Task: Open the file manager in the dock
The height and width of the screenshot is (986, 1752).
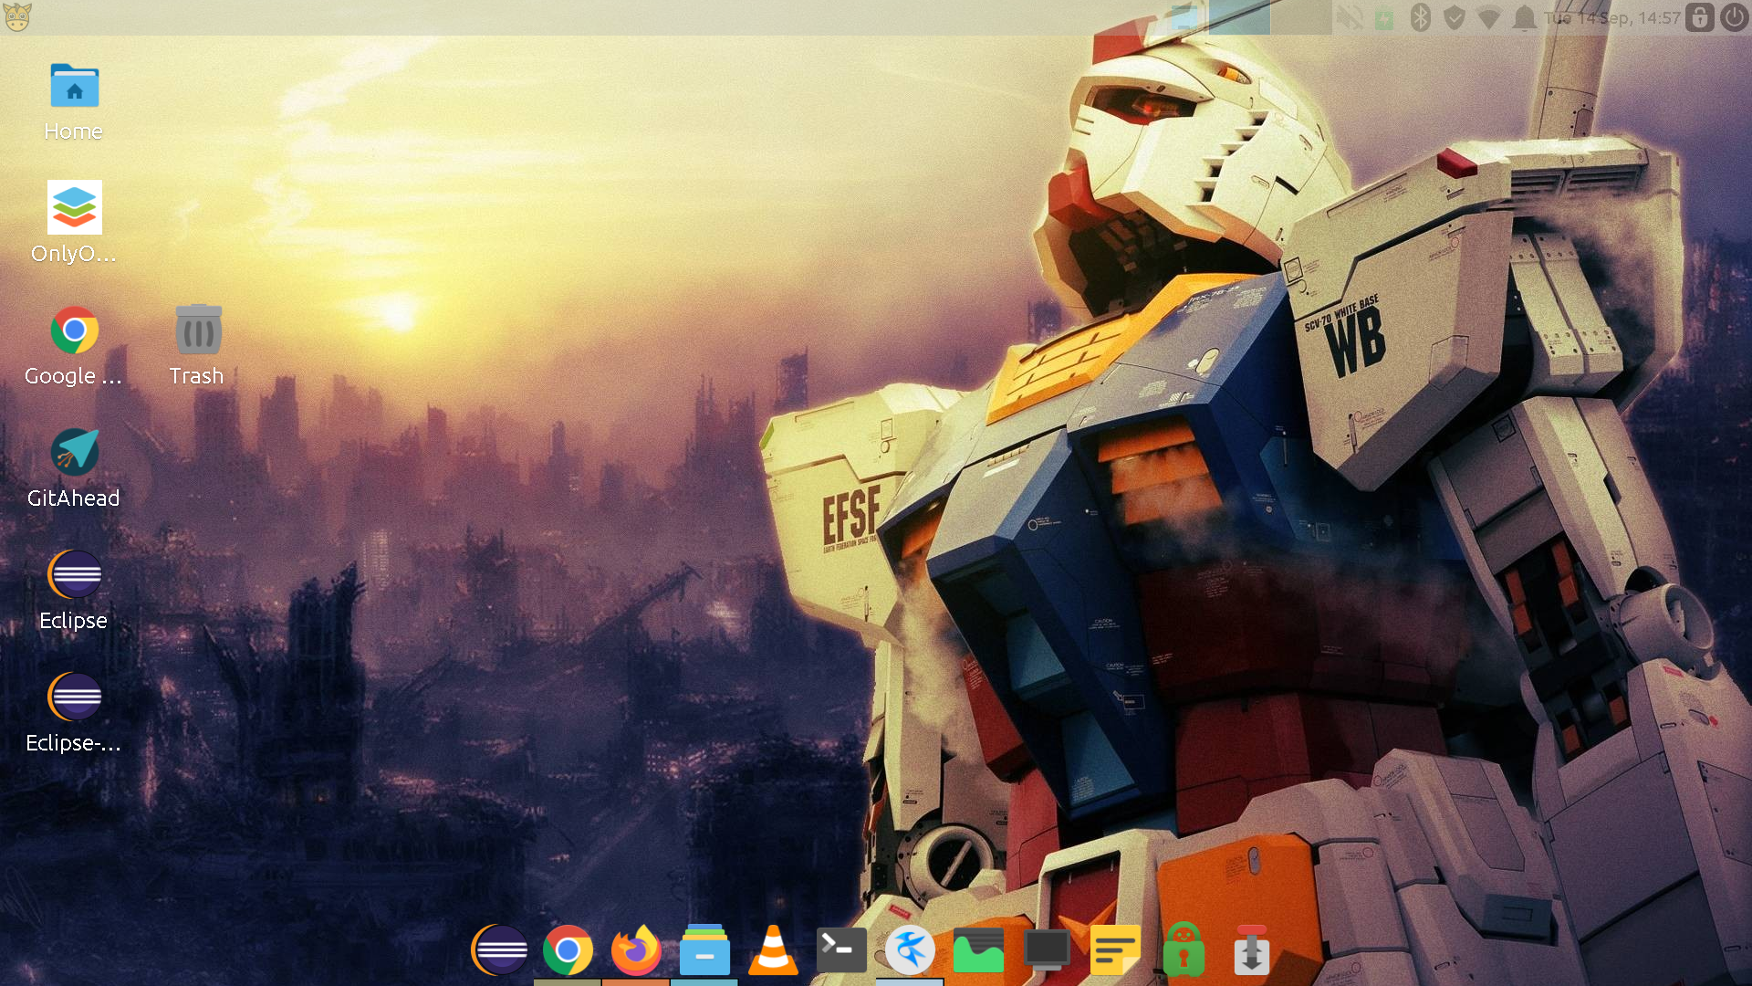Action: (x=704, y=950)
